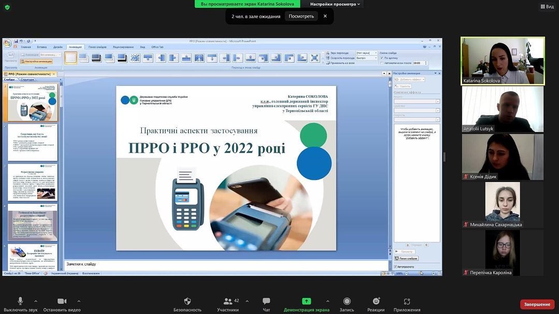The image size is (559, 314).
Task: Expand the arrow beside Участники count
Action: click(x=247, y=301)
